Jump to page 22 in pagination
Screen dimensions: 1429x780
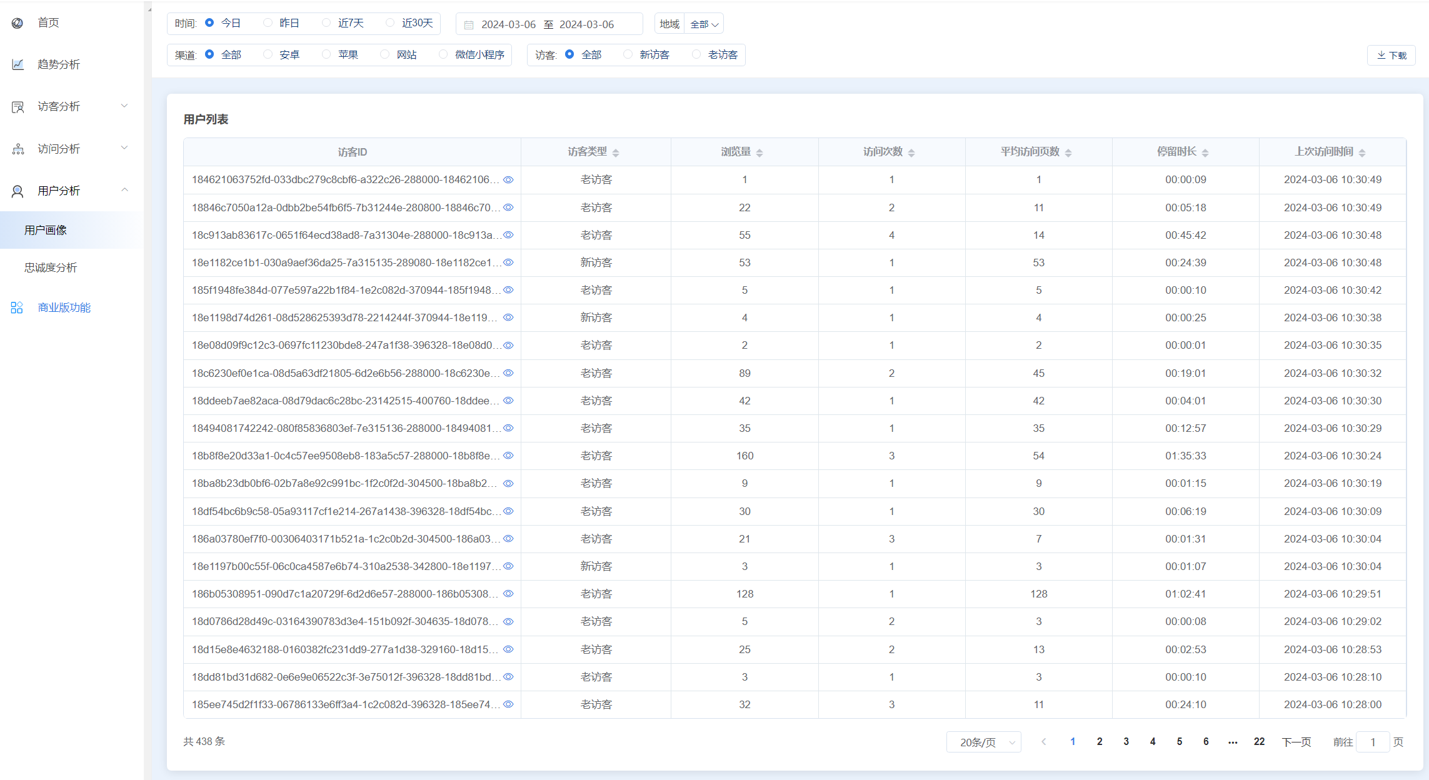pos(1259,742)
